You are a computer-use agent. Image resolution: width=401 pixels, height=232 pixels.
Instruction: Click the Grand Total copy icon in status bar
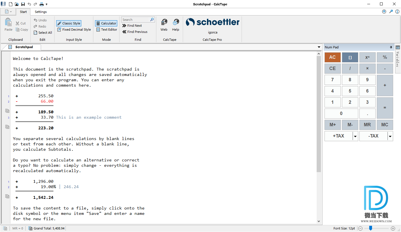point(31,228)
